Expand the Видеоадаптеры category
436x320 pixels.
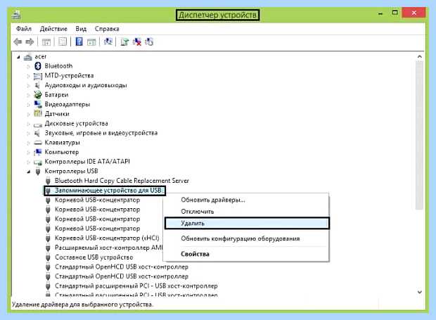pyautogui.click(x=28, y=105)
